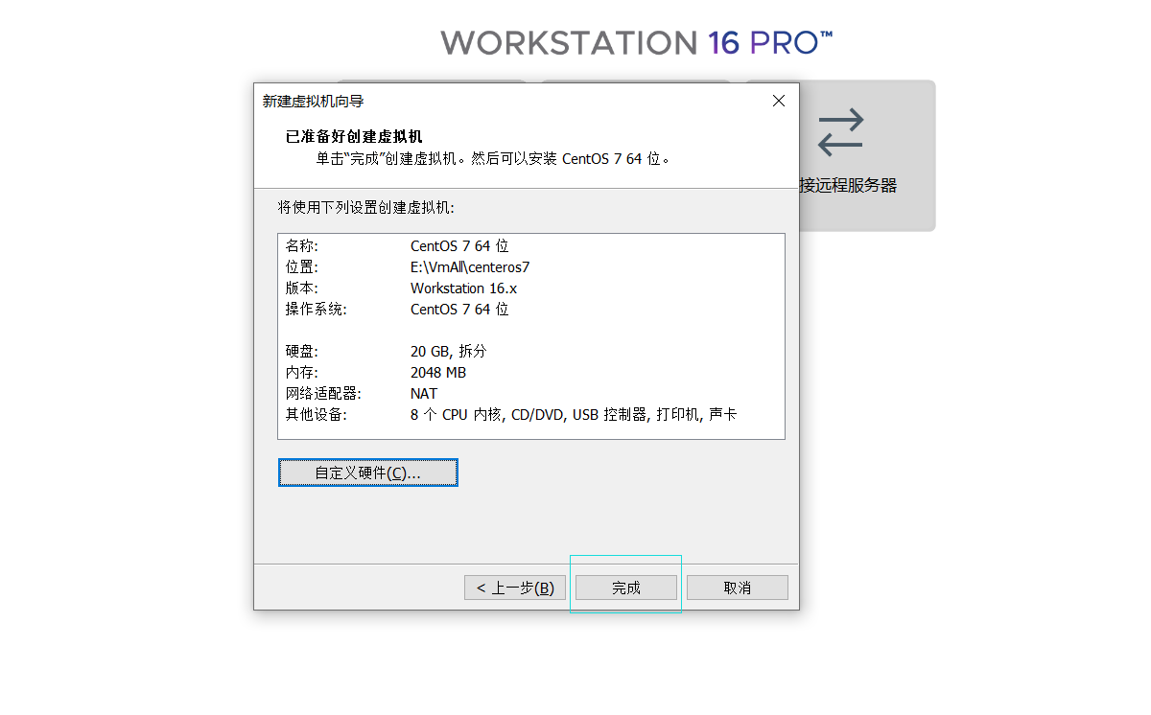Click the 位置 label in settings list
1151x715 pixels.
[301, 267]
